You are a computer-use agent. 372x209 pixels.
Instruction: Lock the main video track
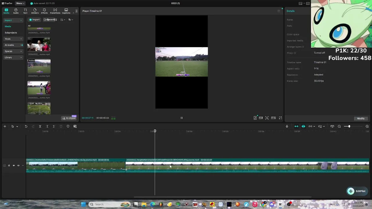coord(9,165)
